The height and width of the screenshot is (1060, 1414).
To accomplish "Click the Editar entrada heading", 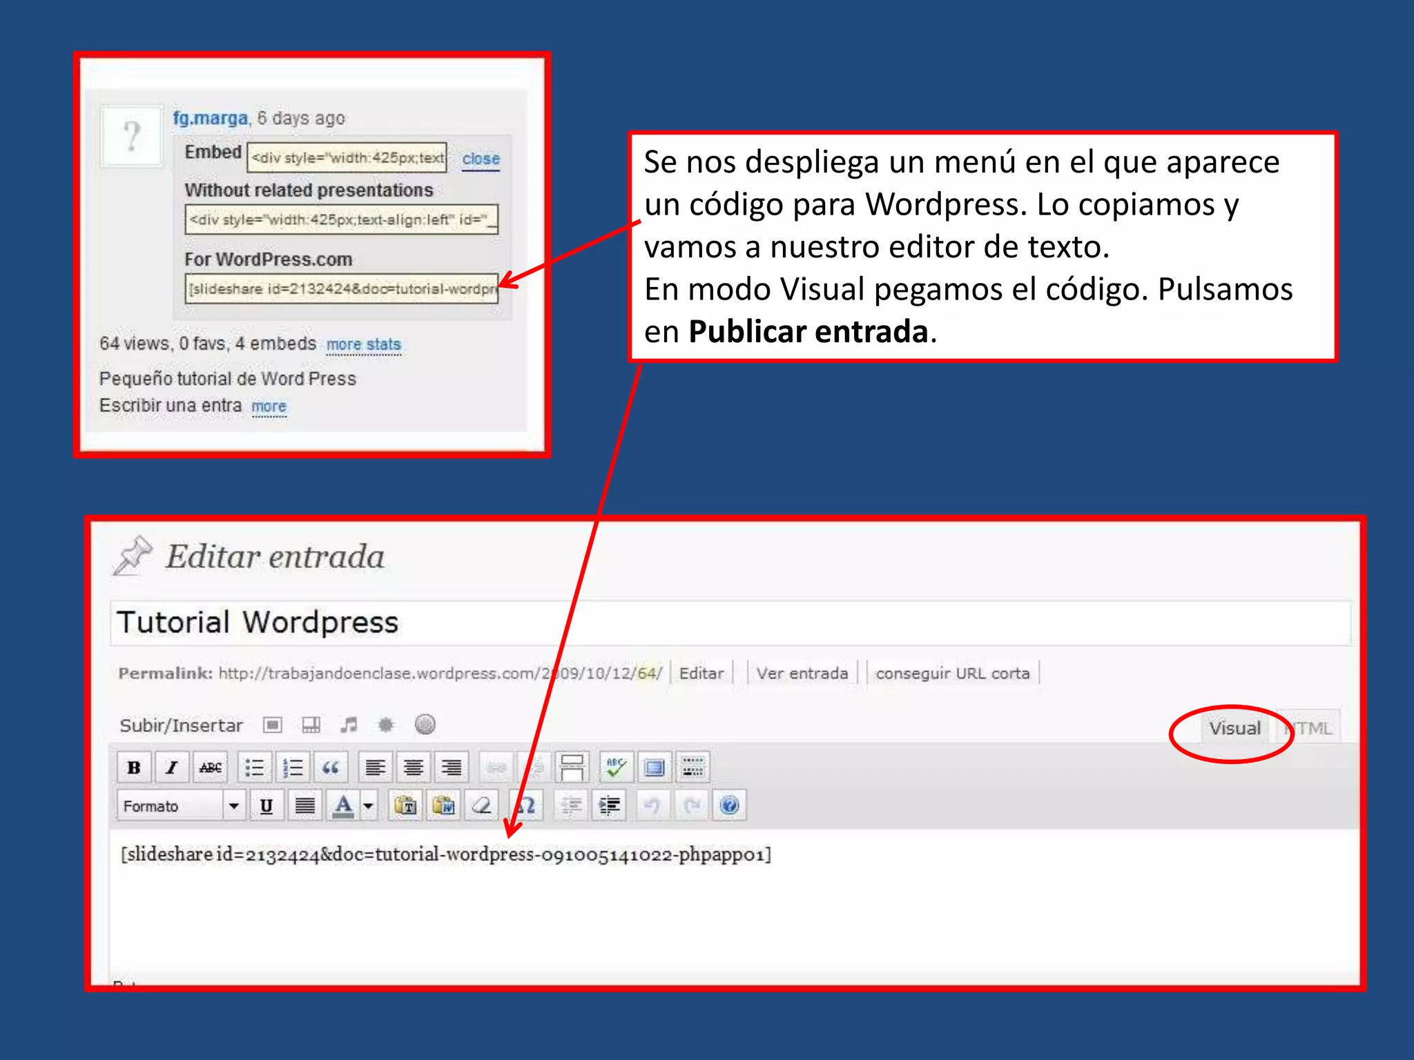I will pyautogui.click(x=275, y=556).
